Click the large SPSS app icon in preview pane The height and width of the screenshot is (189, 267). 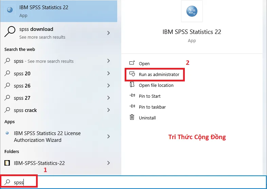[192, 11]
